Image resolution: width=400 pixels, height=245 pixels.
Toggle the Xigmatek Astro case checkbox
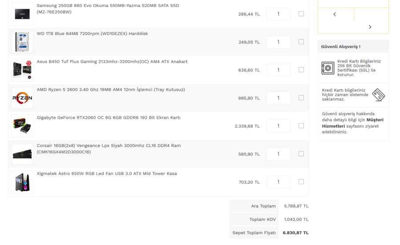coord(301,182)
